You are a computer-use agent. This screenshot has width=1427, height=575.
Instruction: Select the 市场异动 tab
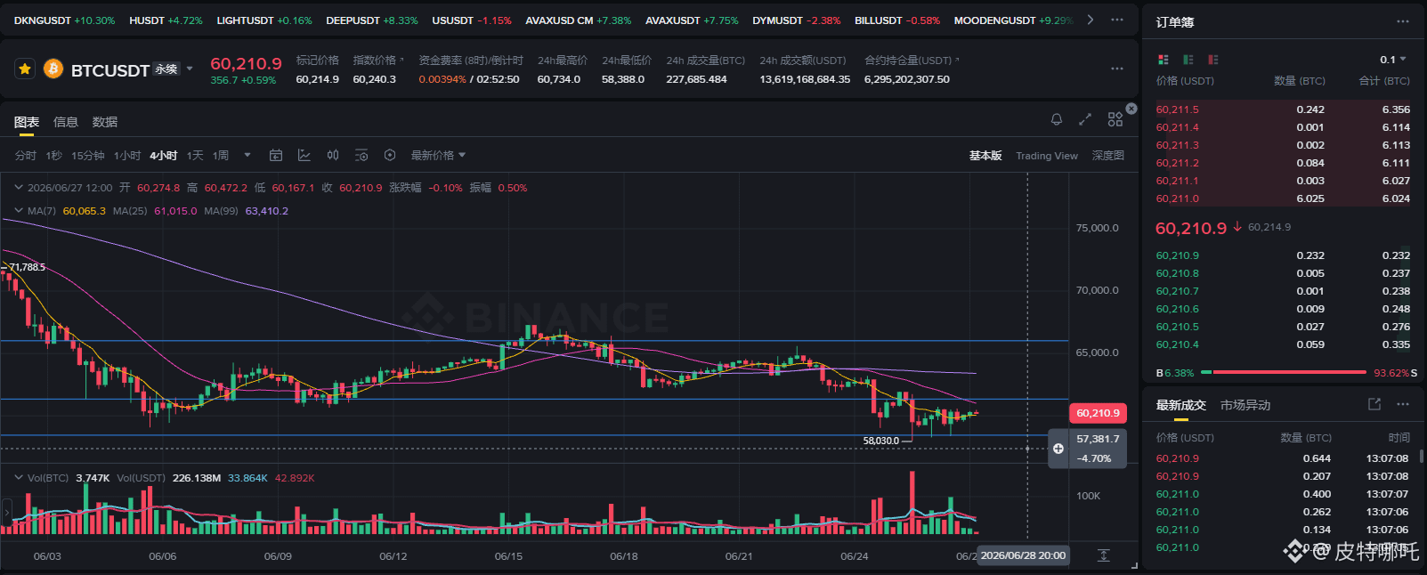click(x=1245, y=405)
